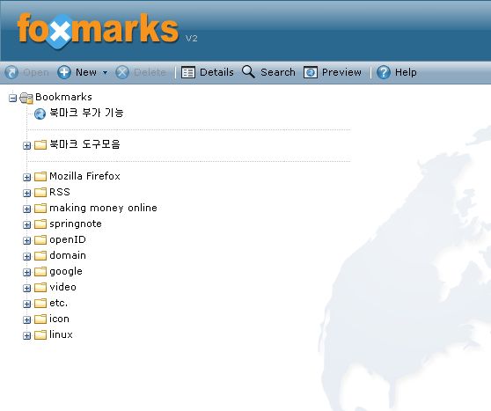The width and height of the screenshot is (491, 411).
Task: Click the video folder icon
Action: 40,287
